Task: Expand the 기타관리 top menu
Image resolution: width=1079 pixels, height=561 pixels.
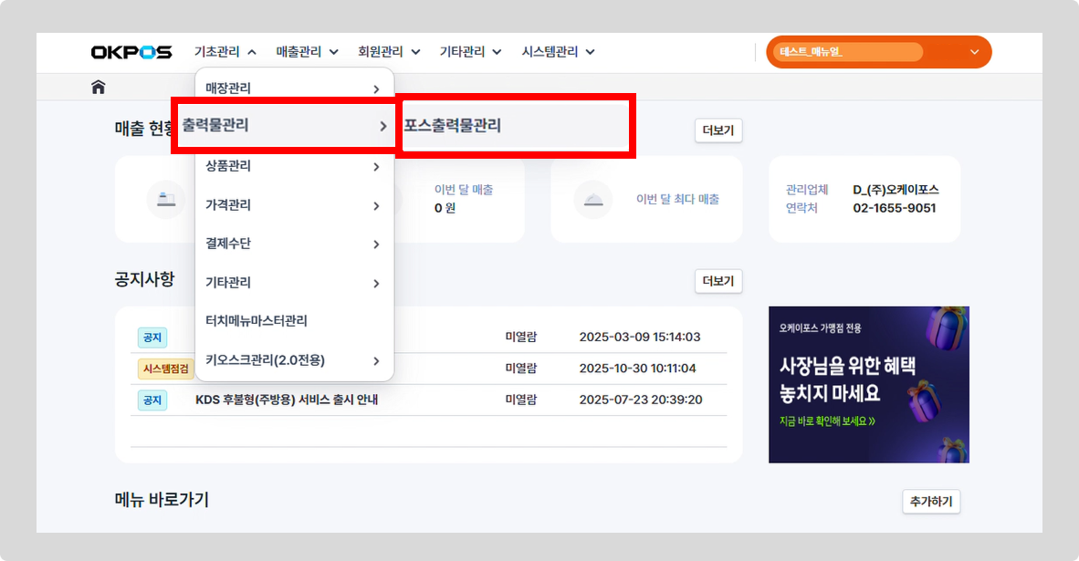Action: pos(470,52)
